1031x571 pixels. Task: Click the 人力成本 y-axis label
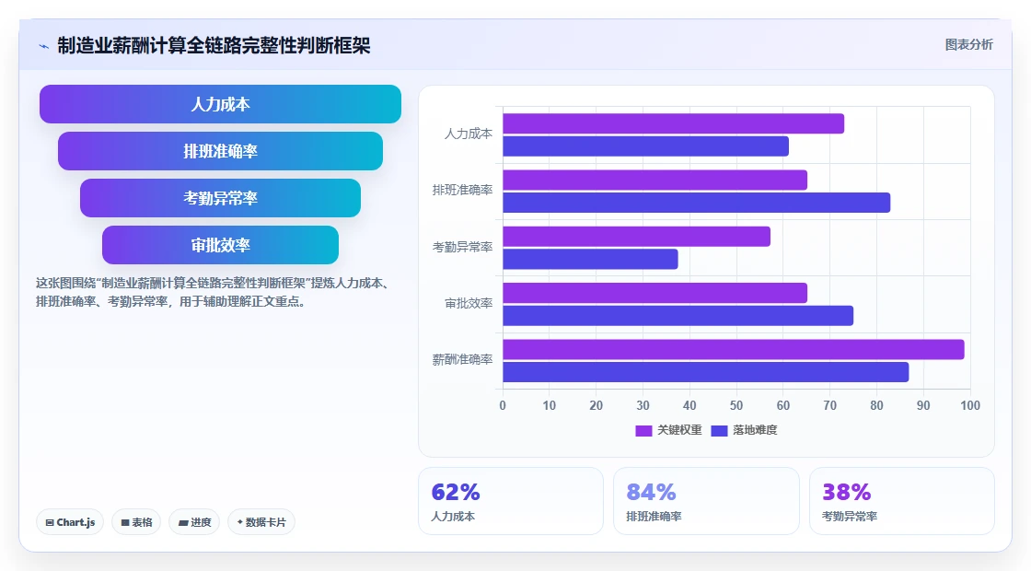click(x=469, y=134)
